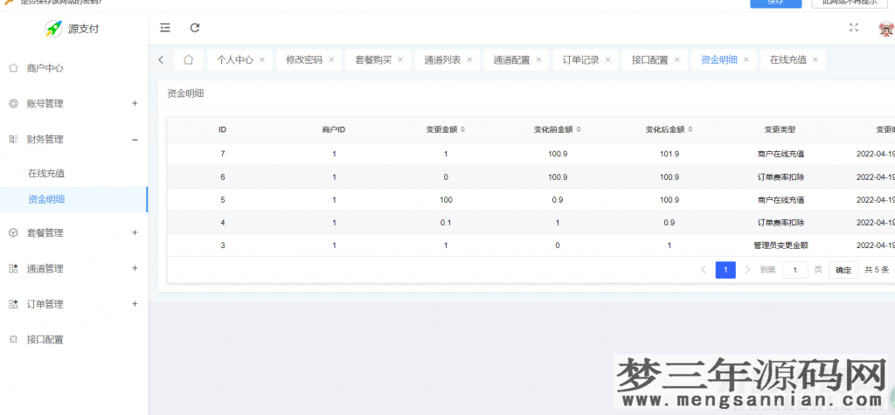Click the 确定 pagination button
Viewport: 895px width, 415px height.
point(843,270)
